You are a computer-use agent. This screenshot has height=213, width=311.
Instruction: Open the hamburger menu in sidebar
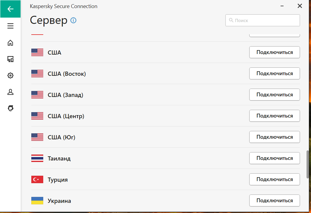(x=10, y=26)
